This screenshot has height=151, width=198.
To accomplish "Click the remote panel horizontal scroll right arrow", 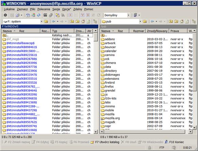I will (190, 132).
